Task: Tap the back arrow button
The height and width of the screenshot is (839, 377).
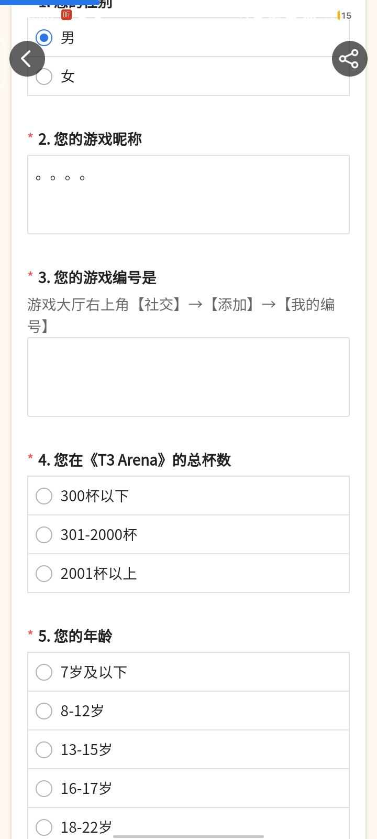Action: (x=27, y=59)
